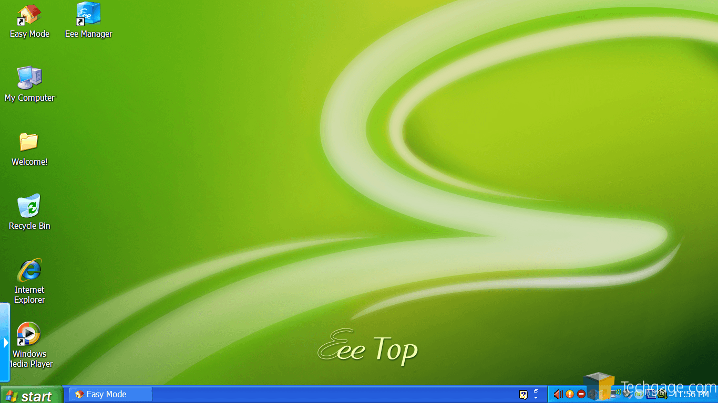Select the Recycle Bin icon
Screen dimensions: 718x403
click(29, 213)
